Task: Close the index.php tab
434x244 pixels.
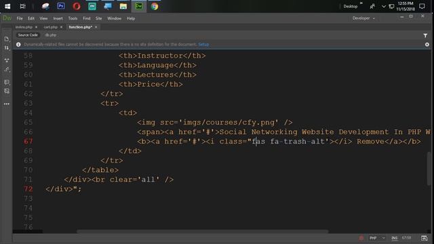Action: click(x=36, y=27)
